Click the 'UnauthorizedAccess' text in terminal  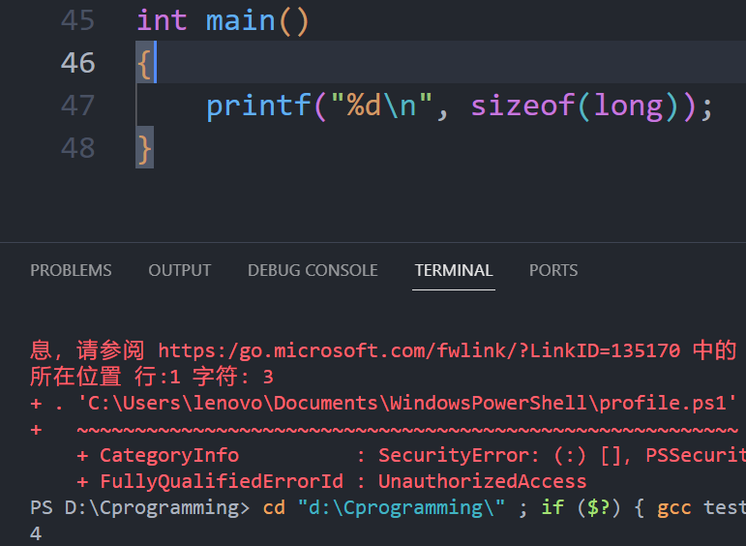pyautogui.click(x=483, y=482)
